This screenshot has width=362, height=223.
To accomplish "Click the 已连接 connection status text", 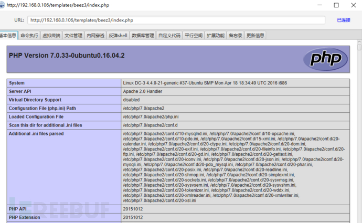I will pyautogui.click(x=344, y=20).
